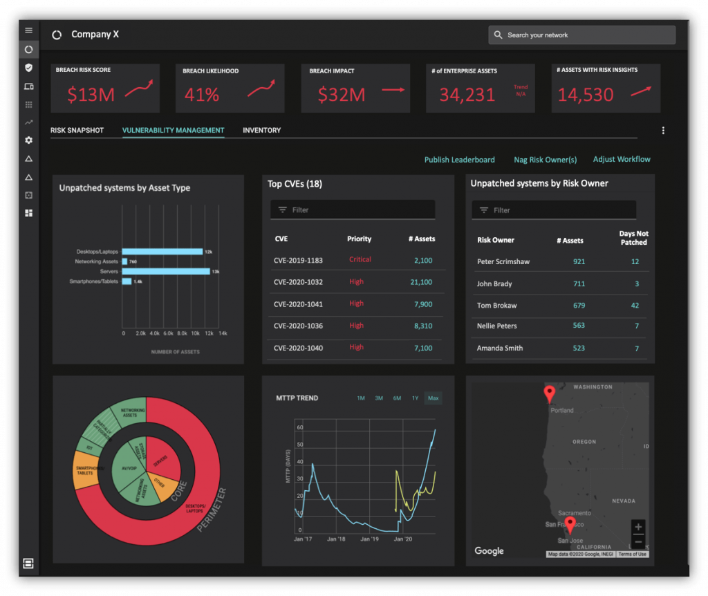Switch to the Risk Snapshot tab
Viewport: 708px width, 596px height.
coord(77,131)
